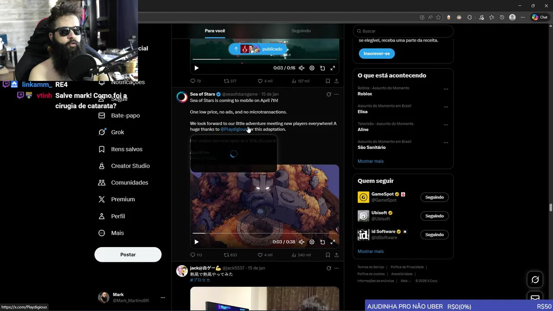The image size is (553, 311).
Task: Open settings gear on the top video
Action: pyautogui.click(x=312, y=68)
